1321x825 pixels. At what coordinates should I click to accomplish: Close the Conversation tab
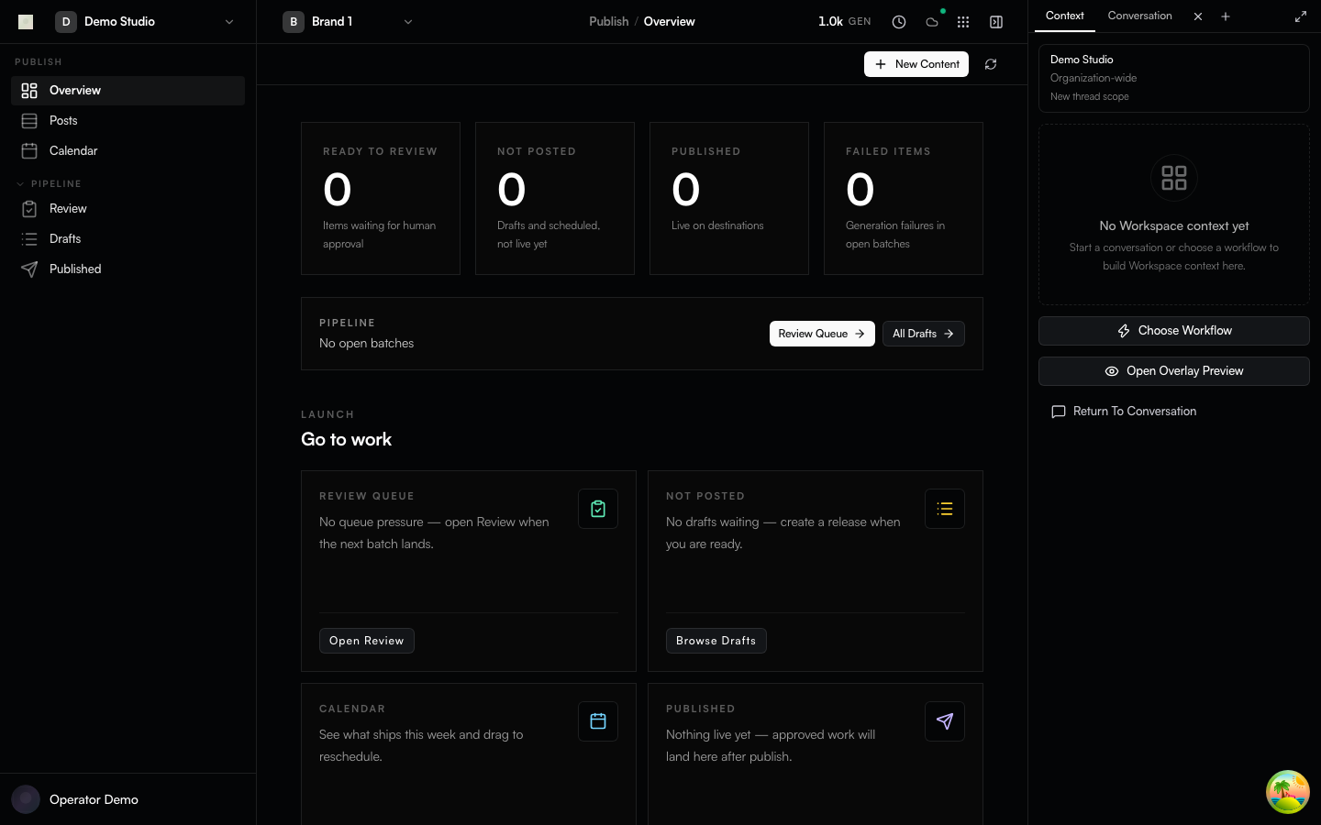[x=1198, y=16]
